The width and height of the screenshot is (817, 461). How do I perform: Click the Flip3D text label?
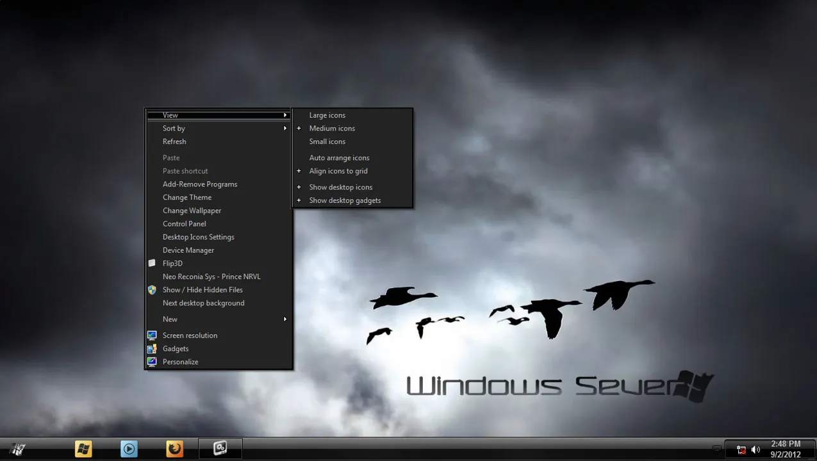click(x=172, y=263)
